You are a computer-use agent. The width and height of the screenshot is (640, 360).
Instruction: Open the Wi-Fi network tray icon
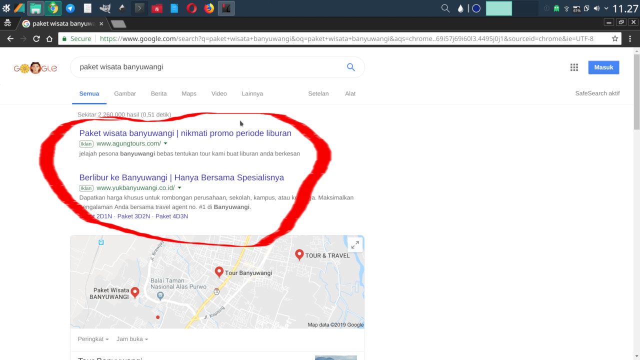coord(566,8)
